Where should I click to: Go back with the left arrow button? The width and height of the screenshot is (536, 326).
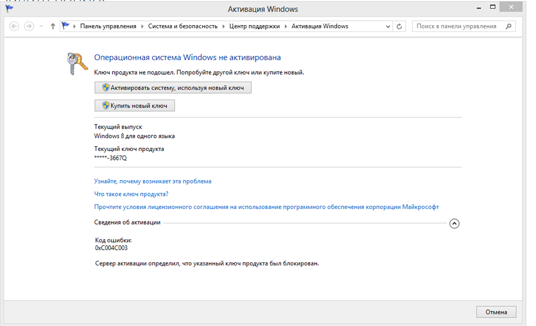tap(14, 26)
